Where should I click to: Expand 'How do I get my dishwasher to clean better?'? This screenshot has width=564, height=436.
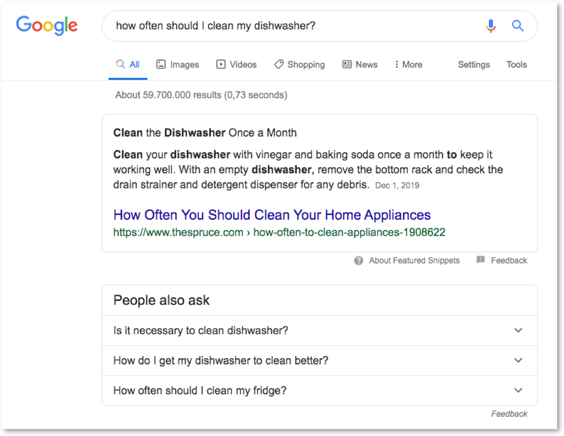(x=518, y=360)
